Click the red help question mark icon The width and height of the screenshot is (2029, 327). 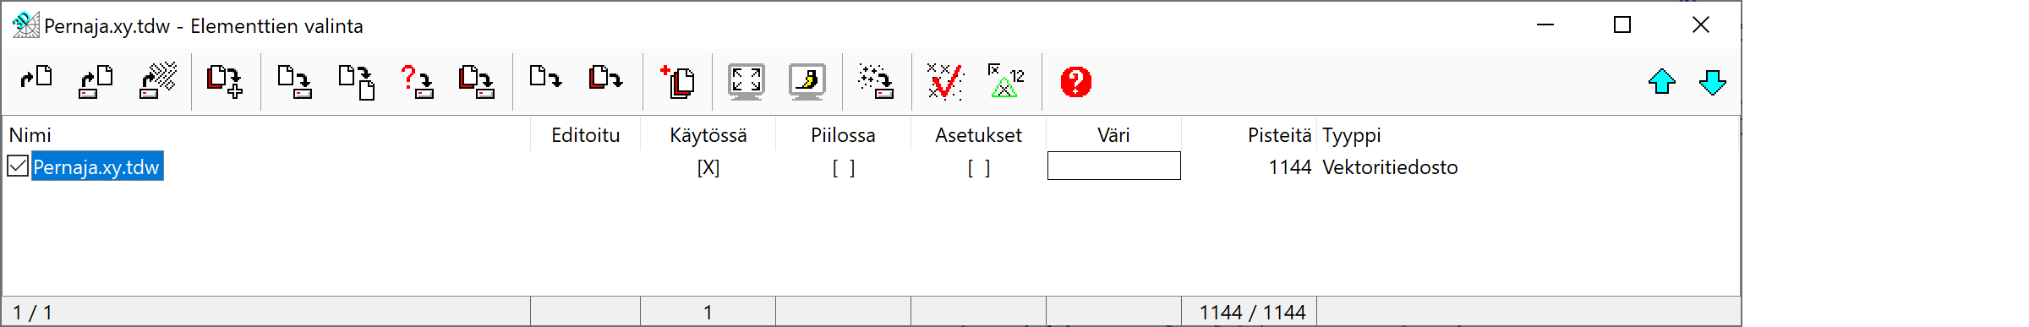pos(1075,82)
